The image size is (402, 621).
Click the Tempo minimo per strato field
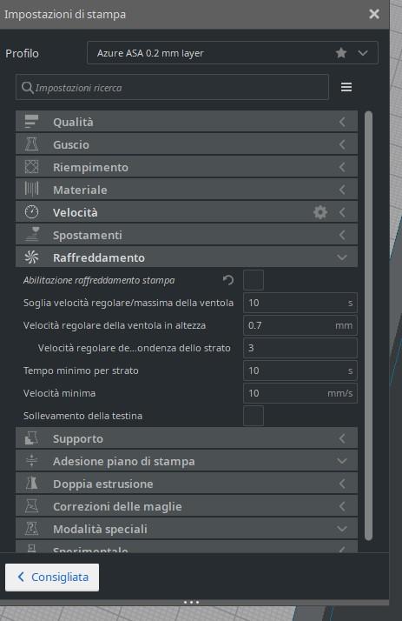pos(300,371)
